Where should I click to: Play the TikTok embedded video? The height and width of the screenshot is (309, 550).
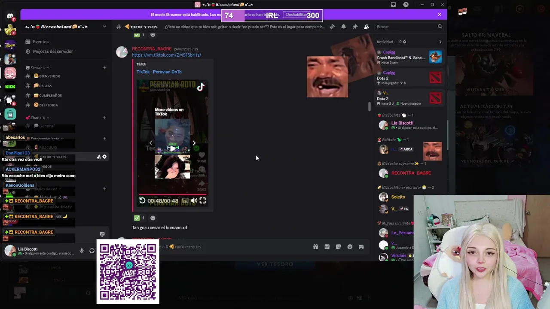[172, 148]
